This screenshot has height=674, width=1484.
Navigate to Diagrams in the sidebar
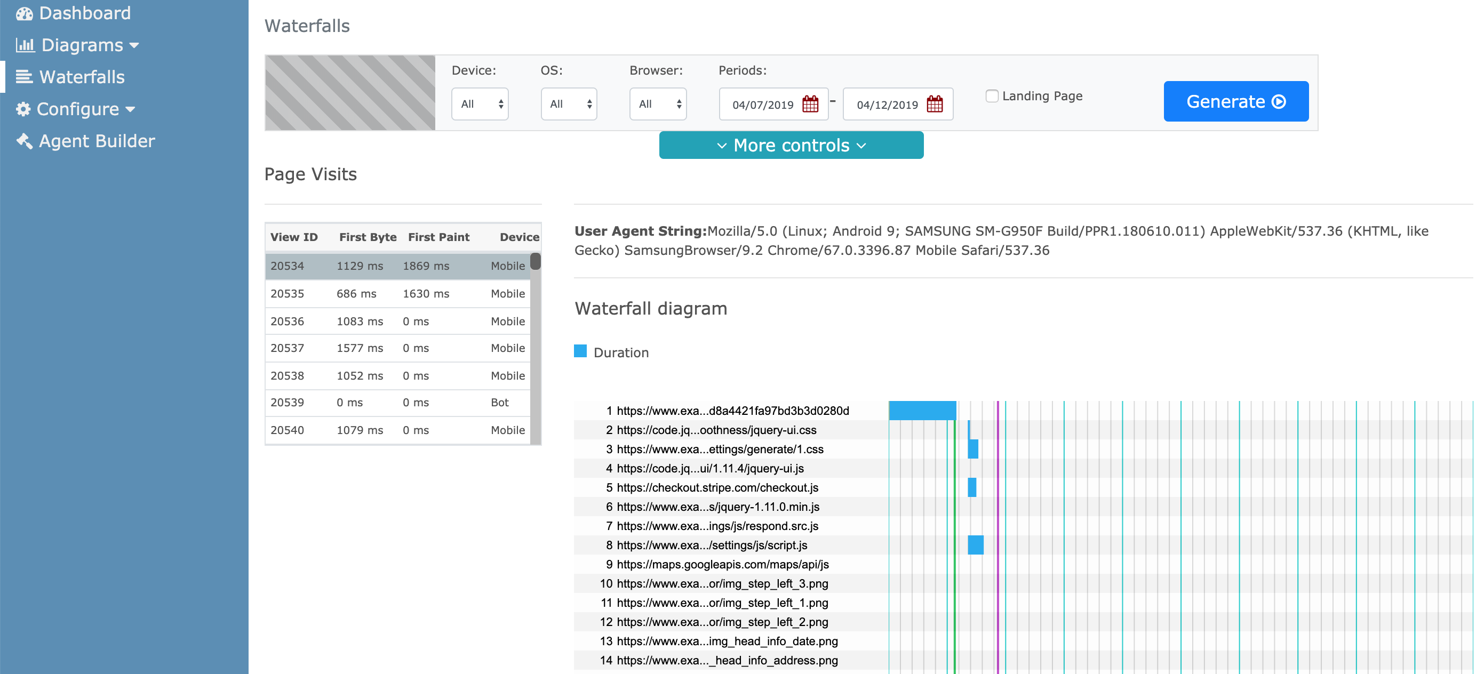(x=83, y=44)
